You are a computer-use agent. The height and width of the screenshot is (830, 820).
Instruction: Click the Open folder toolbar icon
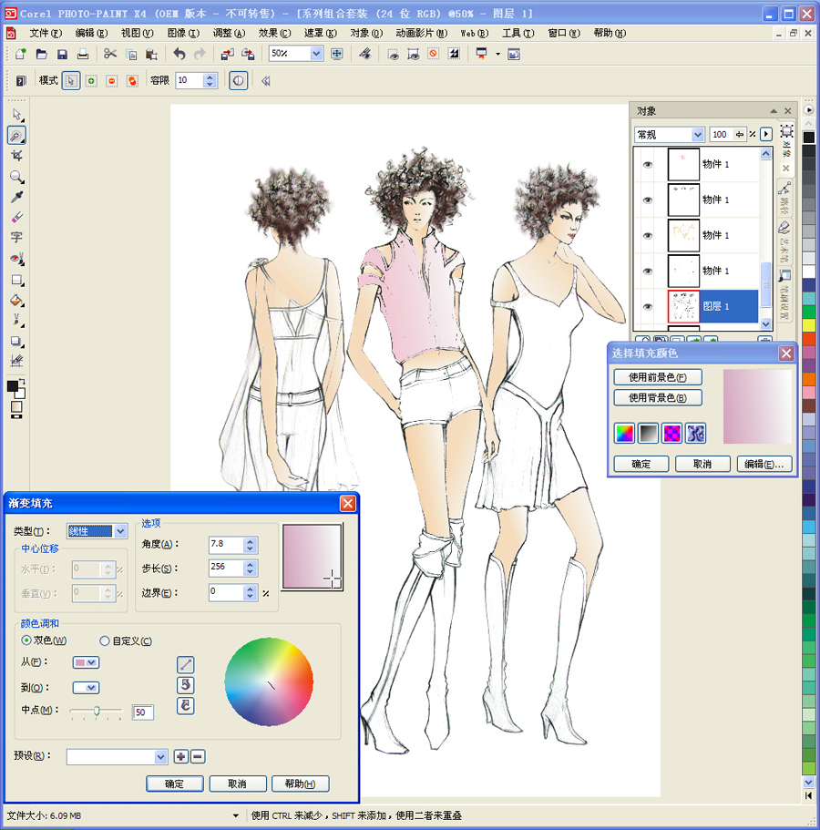click(x=41, y=54)
